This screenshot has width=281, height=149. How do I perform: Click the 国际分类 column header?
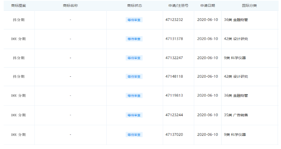click(x=249, y=5)
